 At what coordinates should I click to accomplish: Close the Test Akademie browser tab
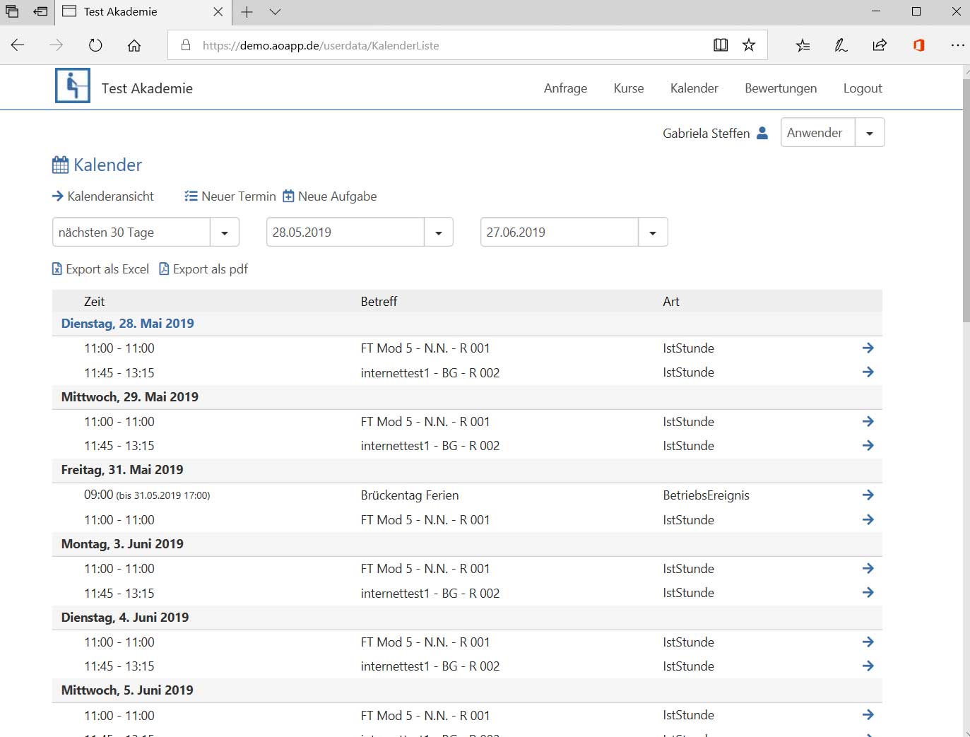coord(218,12)
